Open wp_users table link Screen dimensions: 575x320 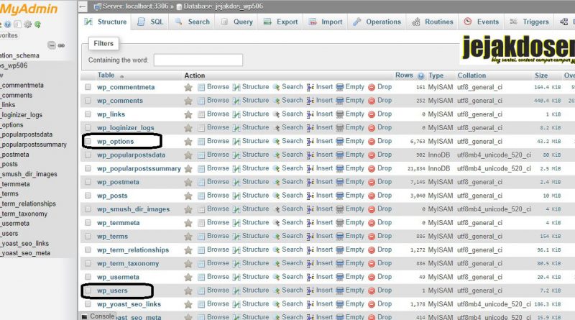(112, 291)
